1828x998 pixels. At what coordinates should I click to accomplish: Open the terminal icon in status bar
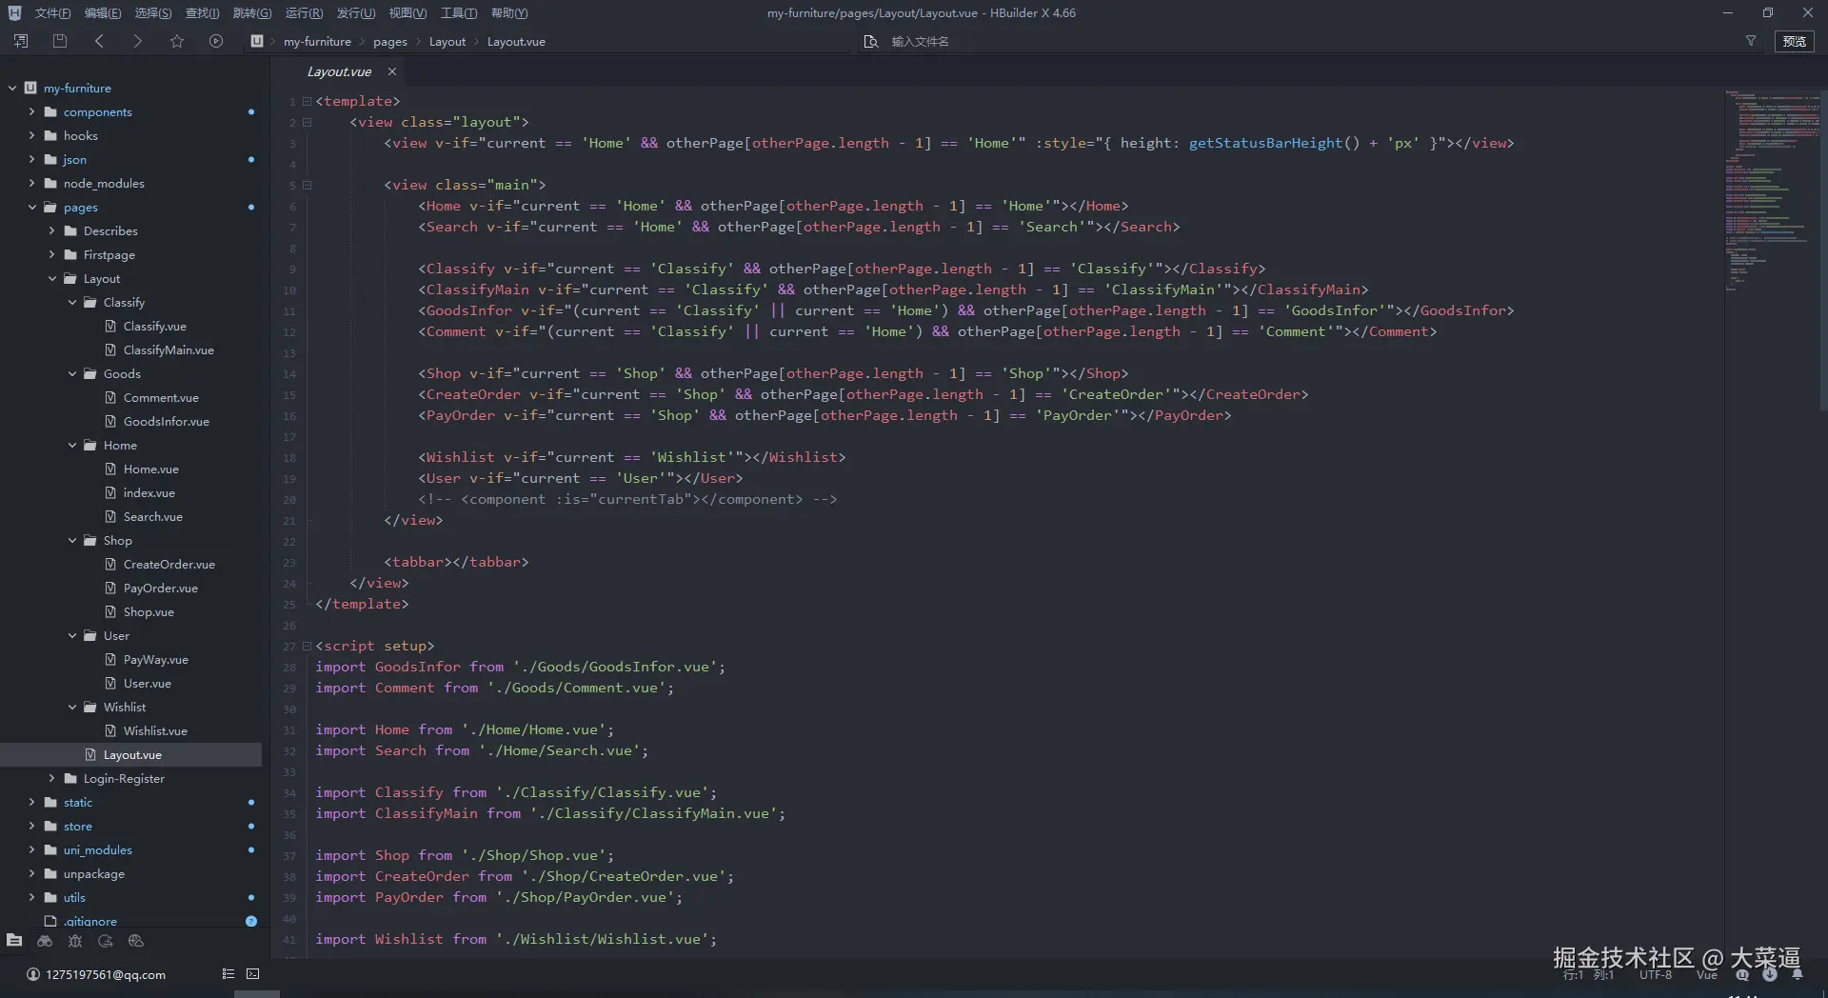252,974
